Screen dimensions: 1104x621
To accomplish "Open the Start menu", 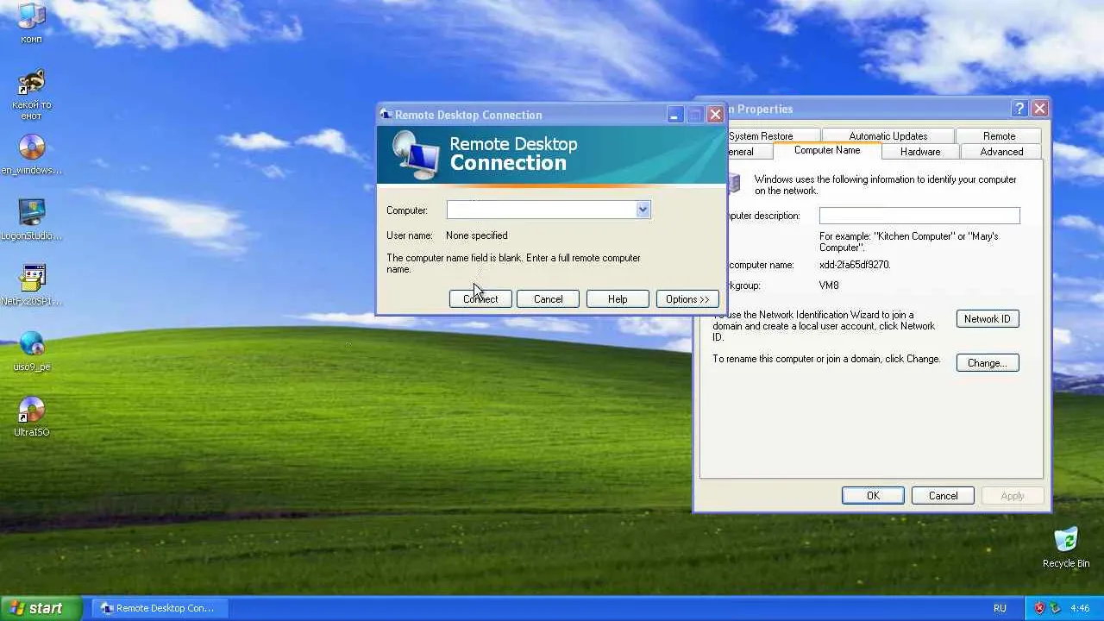I will click(x=41, y=608).
